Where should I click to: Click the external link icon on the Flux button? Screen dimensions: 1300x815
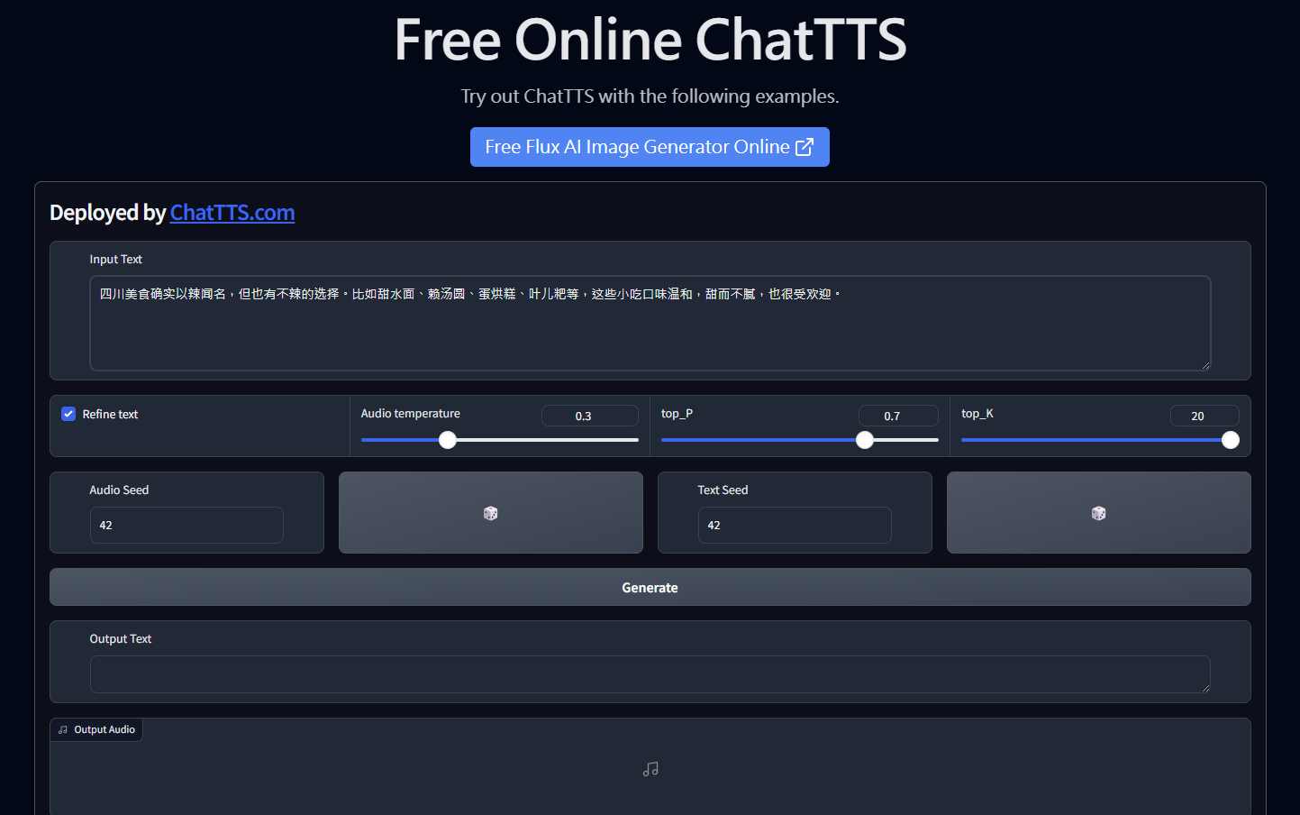[804, 146]
